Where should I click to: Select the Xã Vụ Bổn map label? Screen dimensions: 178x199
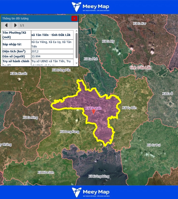pos(129,108)
